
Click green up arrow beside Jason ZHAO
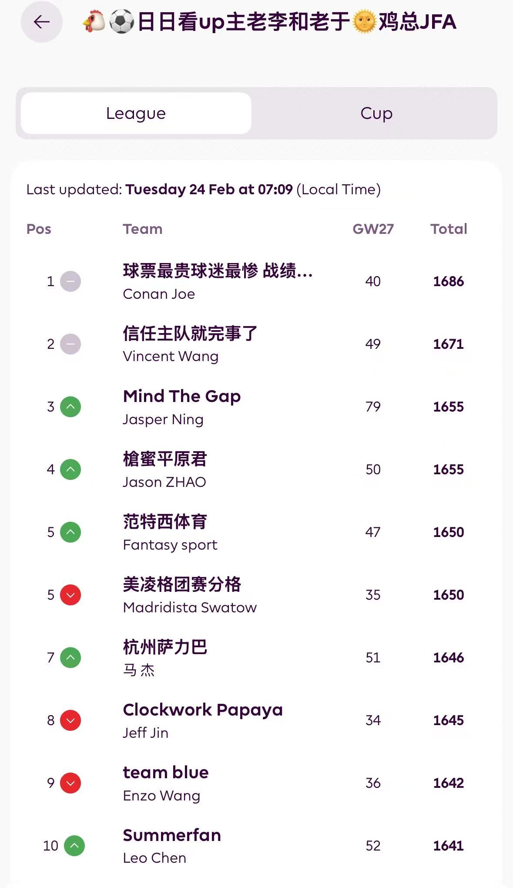click(x=70, y=469)
